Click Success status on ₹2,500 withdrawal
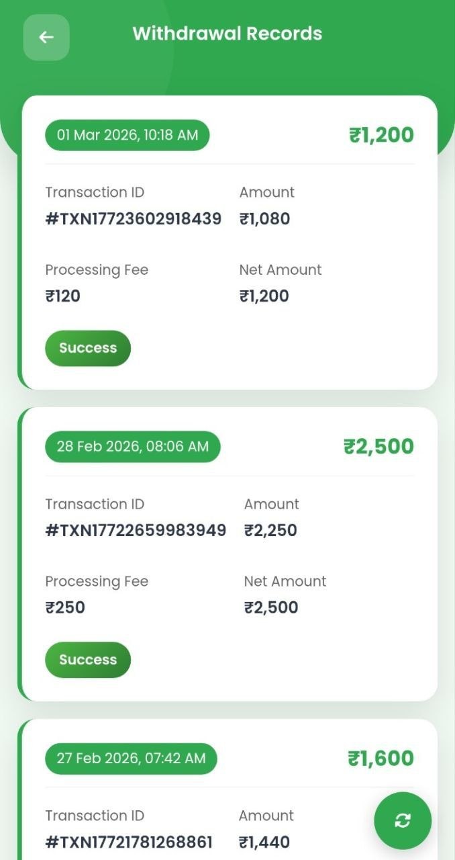 pos(88,660)
